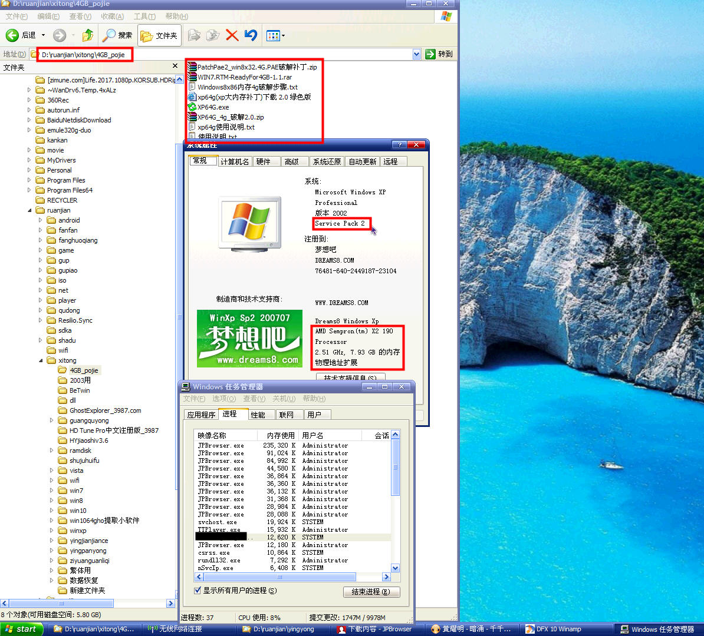Open the 文件(F) menu in Explorer

(x=17, y=16)
